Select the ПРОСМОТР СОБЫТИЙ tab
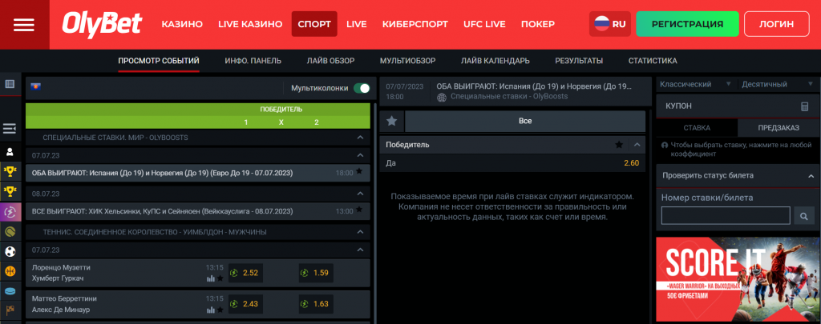Screen dimensions: 821x324 [159, 61]
